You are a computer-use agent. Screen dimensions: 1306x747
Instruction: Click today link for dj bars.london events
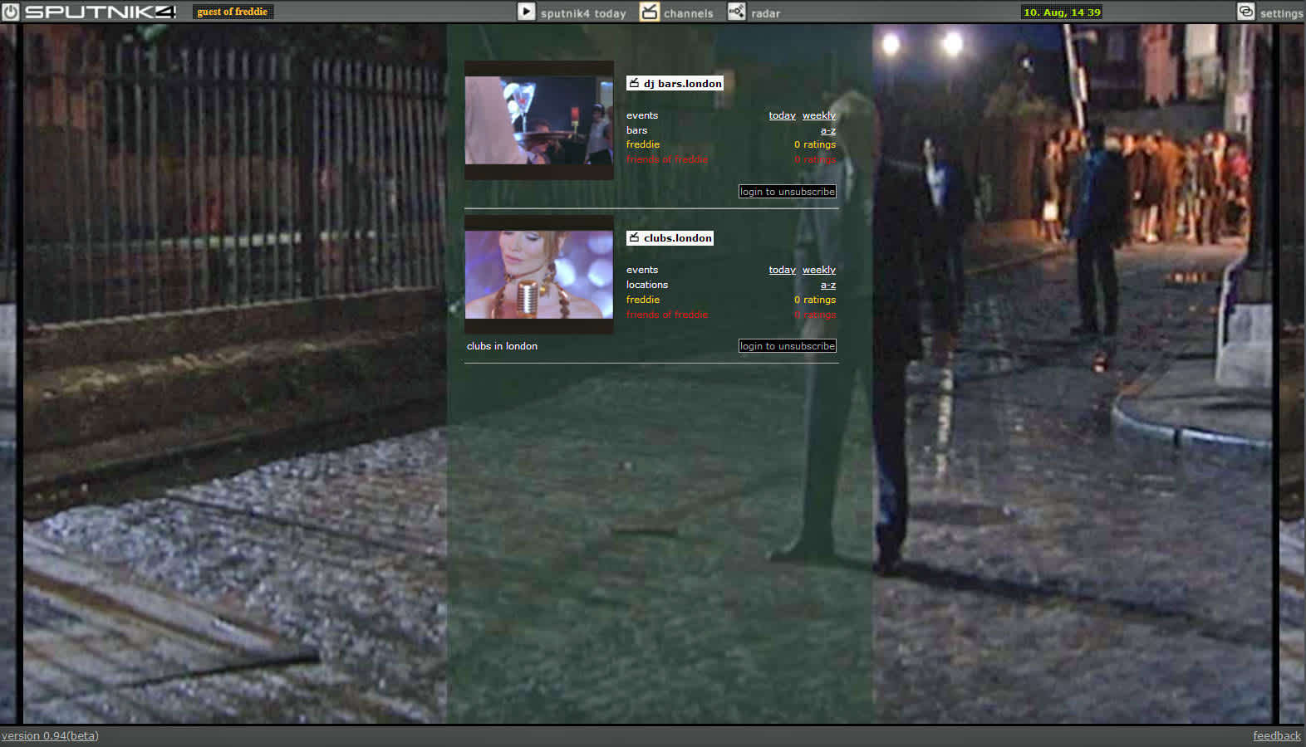(x=782, y=115)
